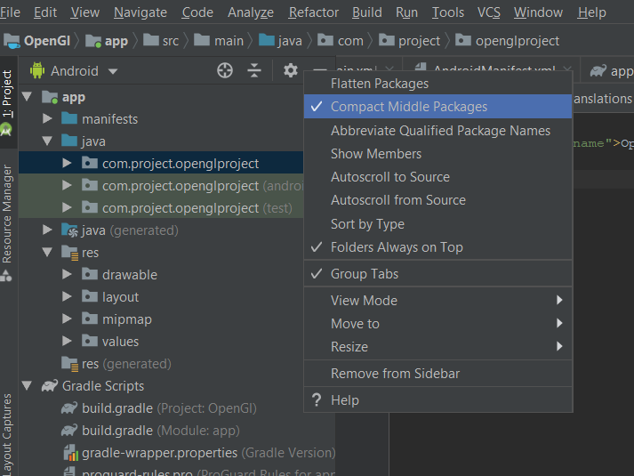Open the Move to submenu
The height and width of the screenshot is (476, 634).
[x=437, y=324]
